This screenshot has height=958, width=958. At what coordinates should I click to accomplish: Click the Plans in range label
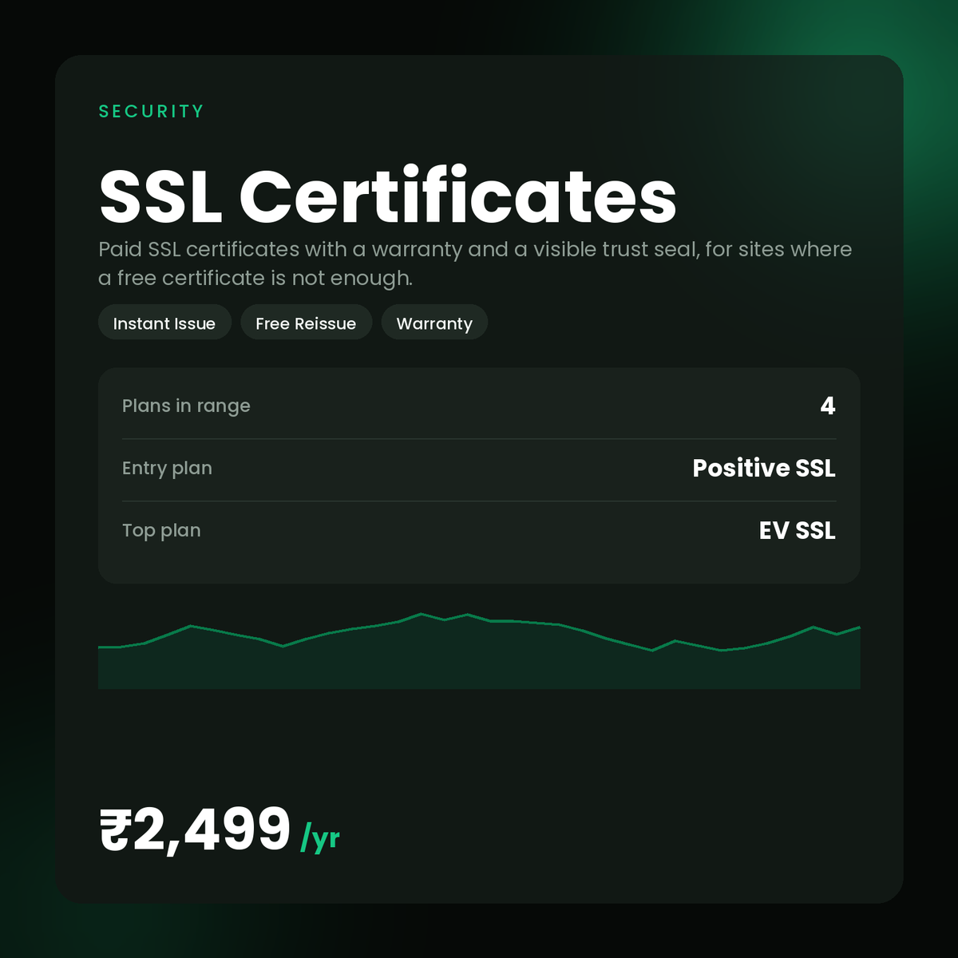[186, 406]
